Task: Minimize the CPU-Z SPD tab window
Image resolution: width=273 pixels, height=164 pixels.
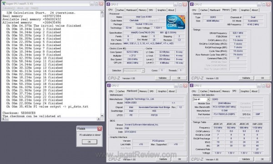Action: 259,86
